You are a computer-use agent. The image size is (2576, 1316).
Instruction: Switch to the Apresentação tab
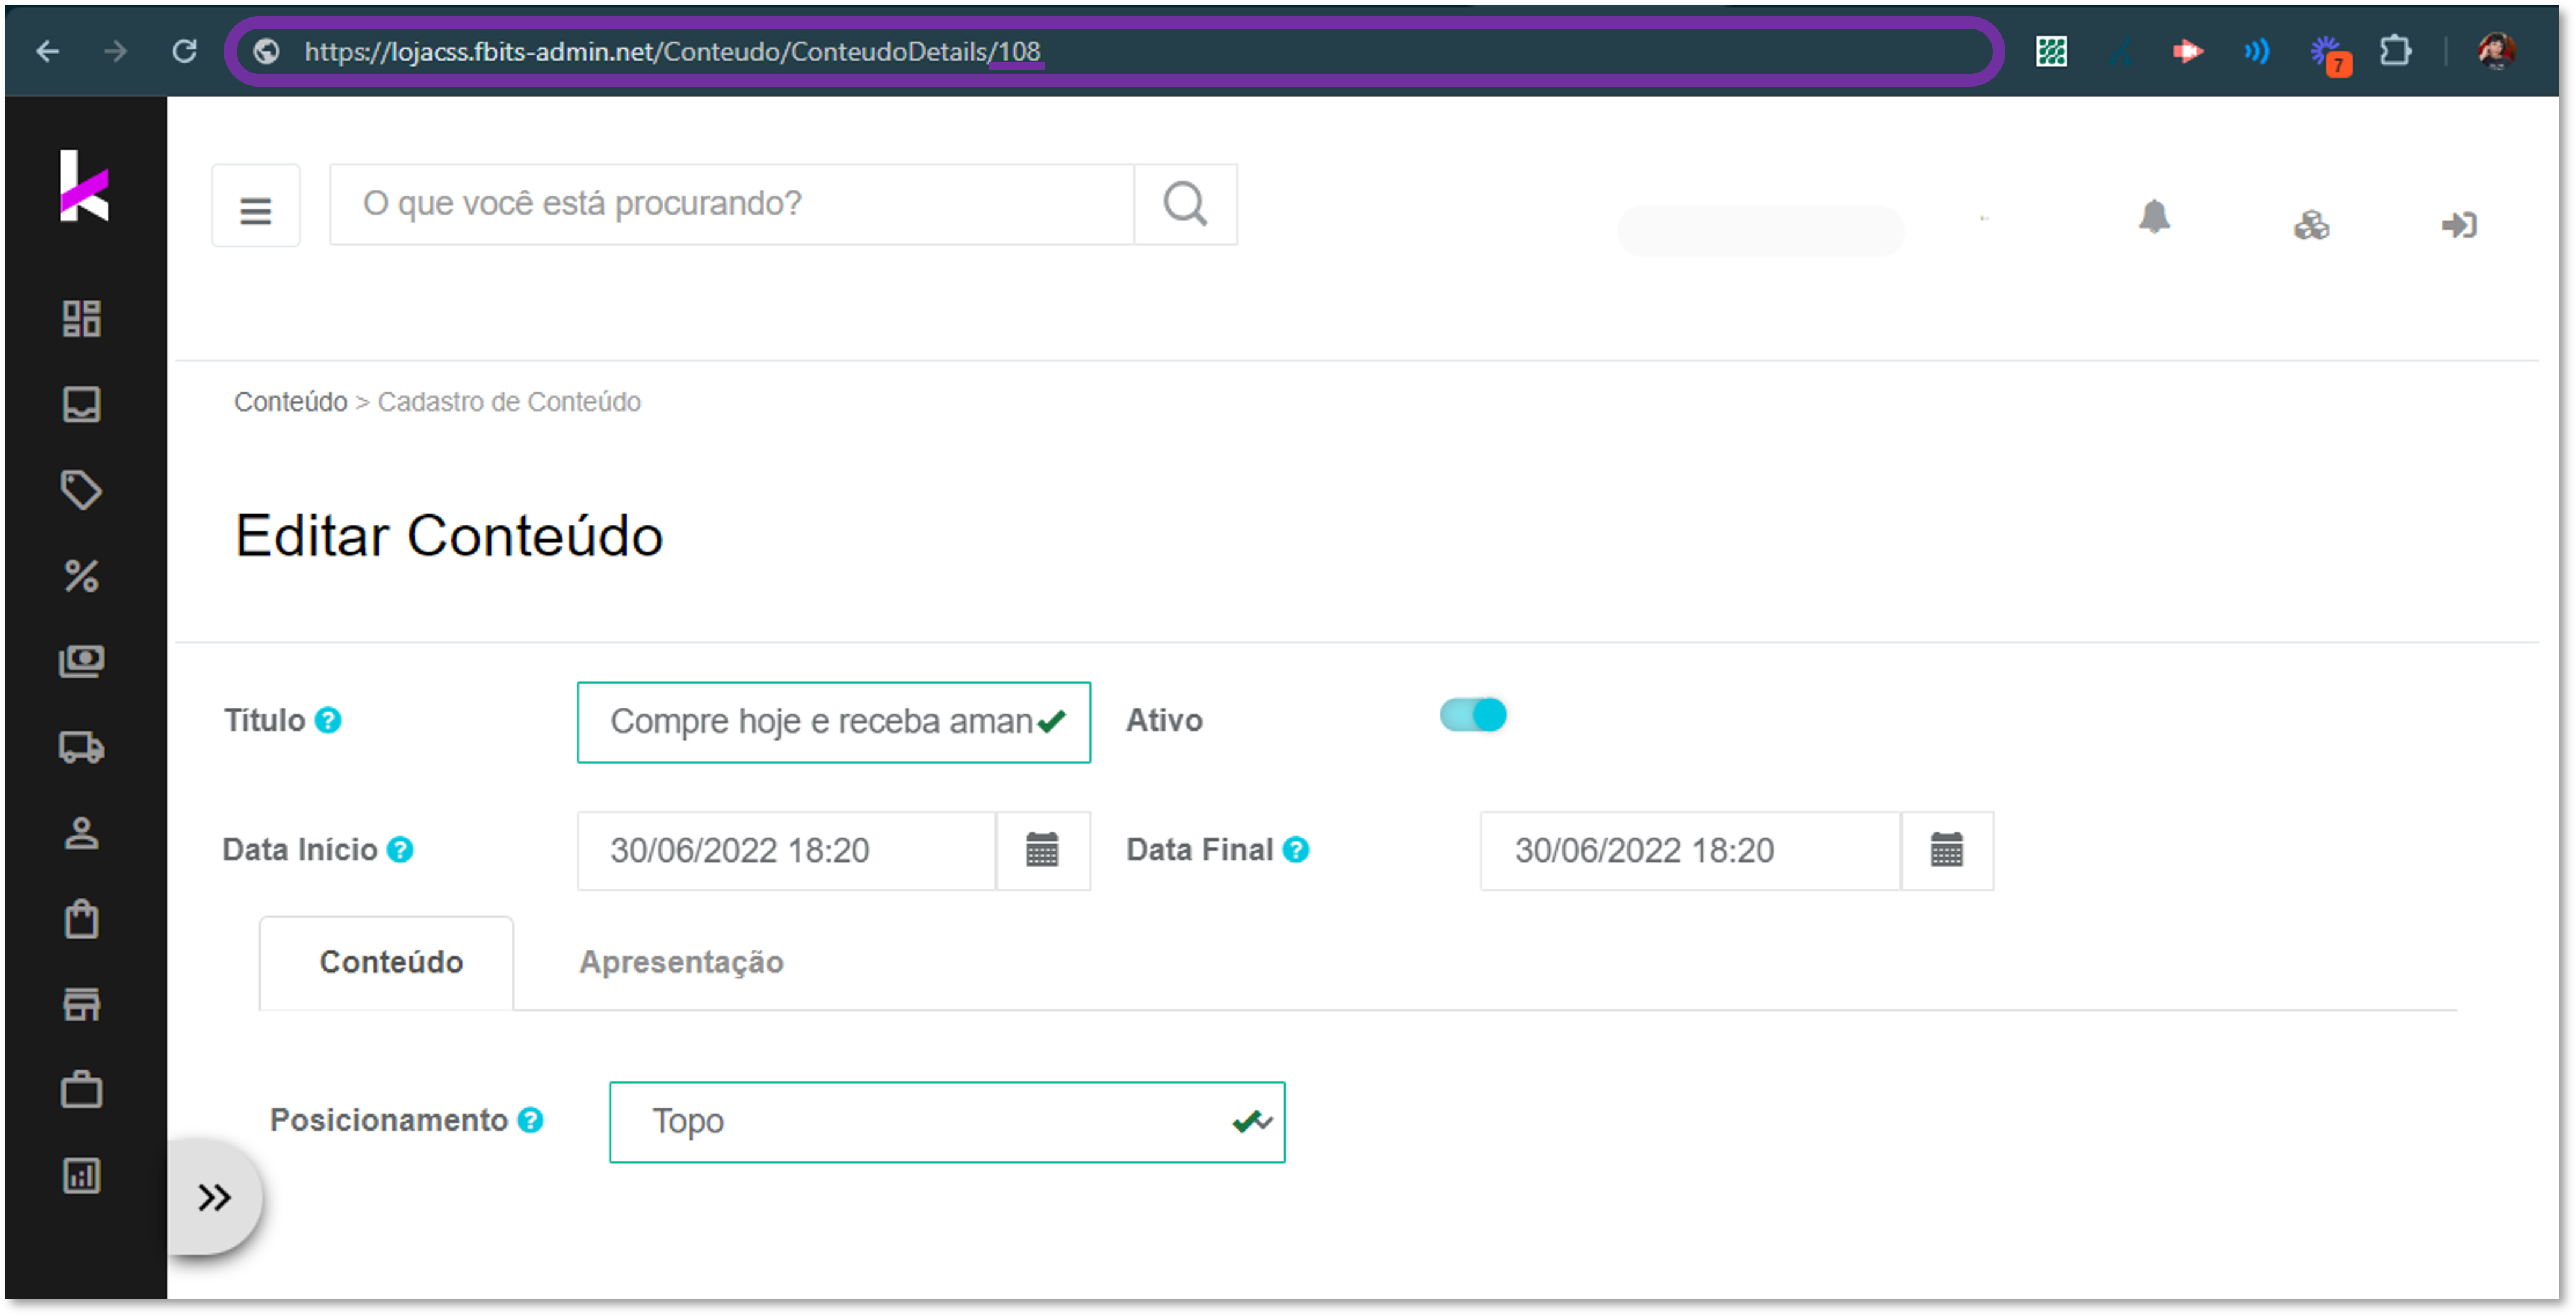click(x=681, y=963)
